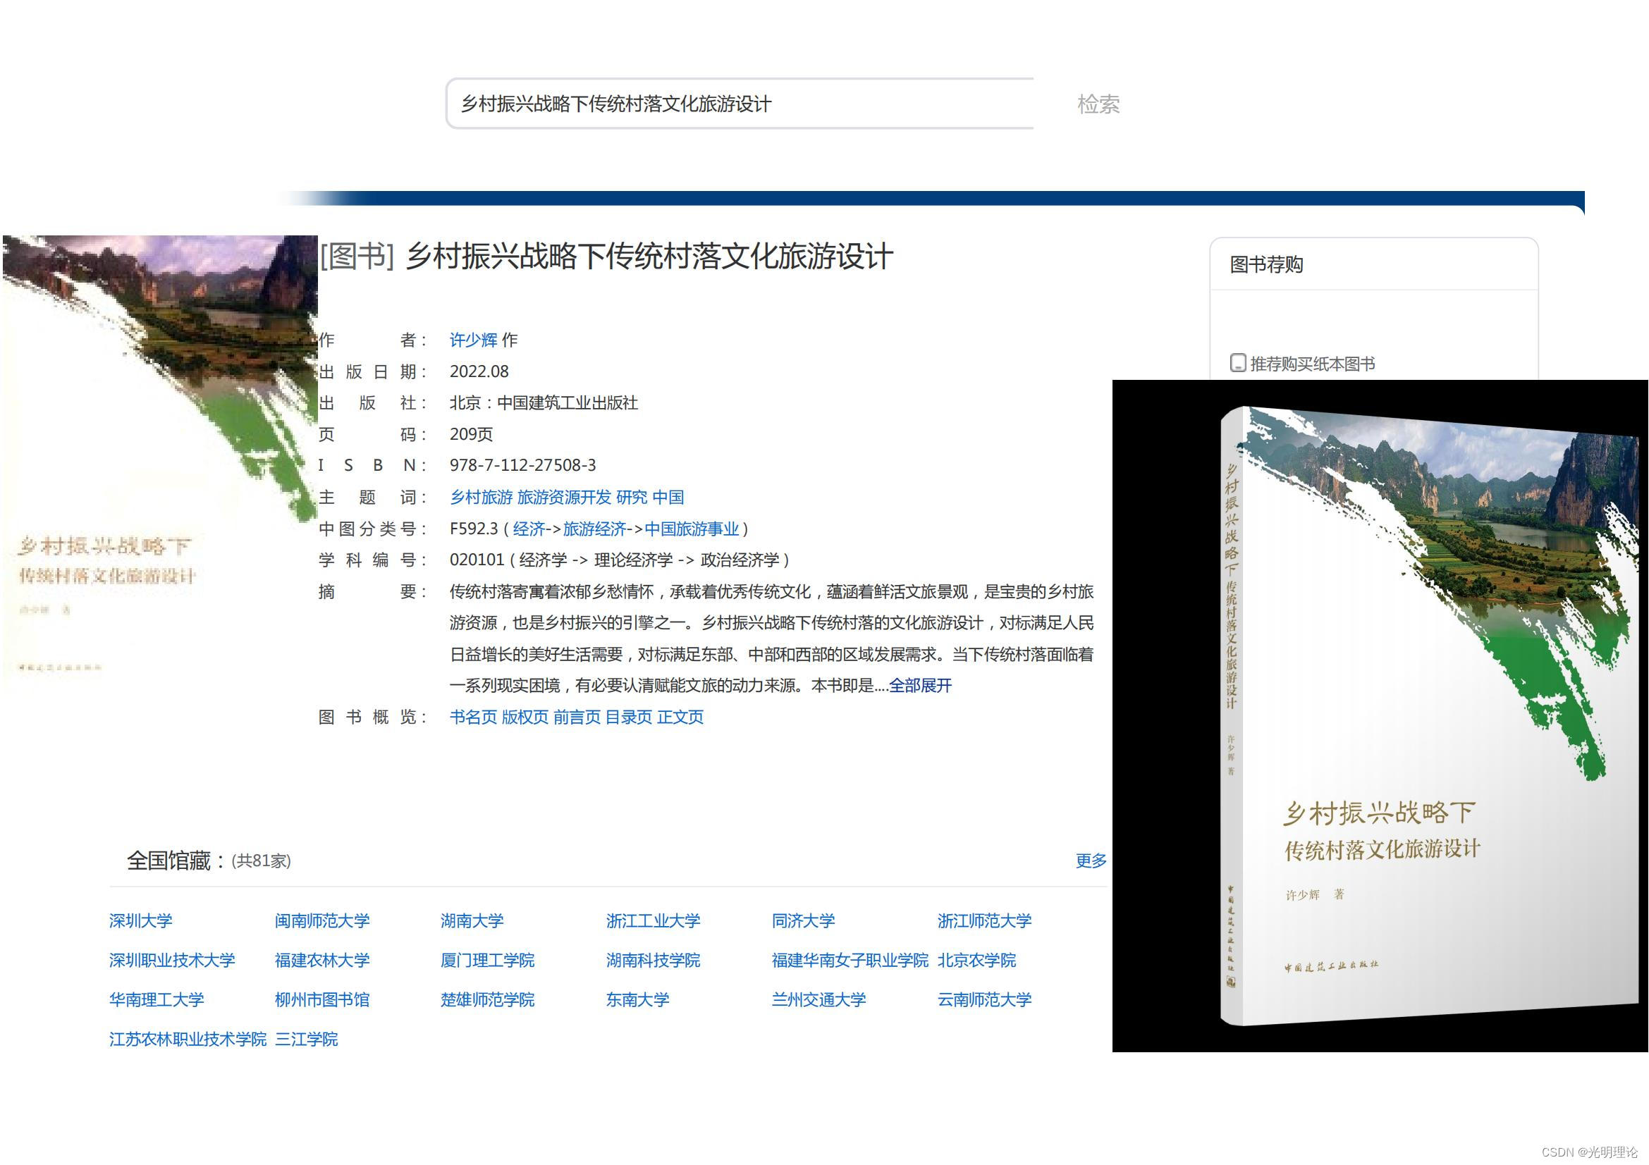
Task: Open author link 许少辉
Action: [473, 340]
